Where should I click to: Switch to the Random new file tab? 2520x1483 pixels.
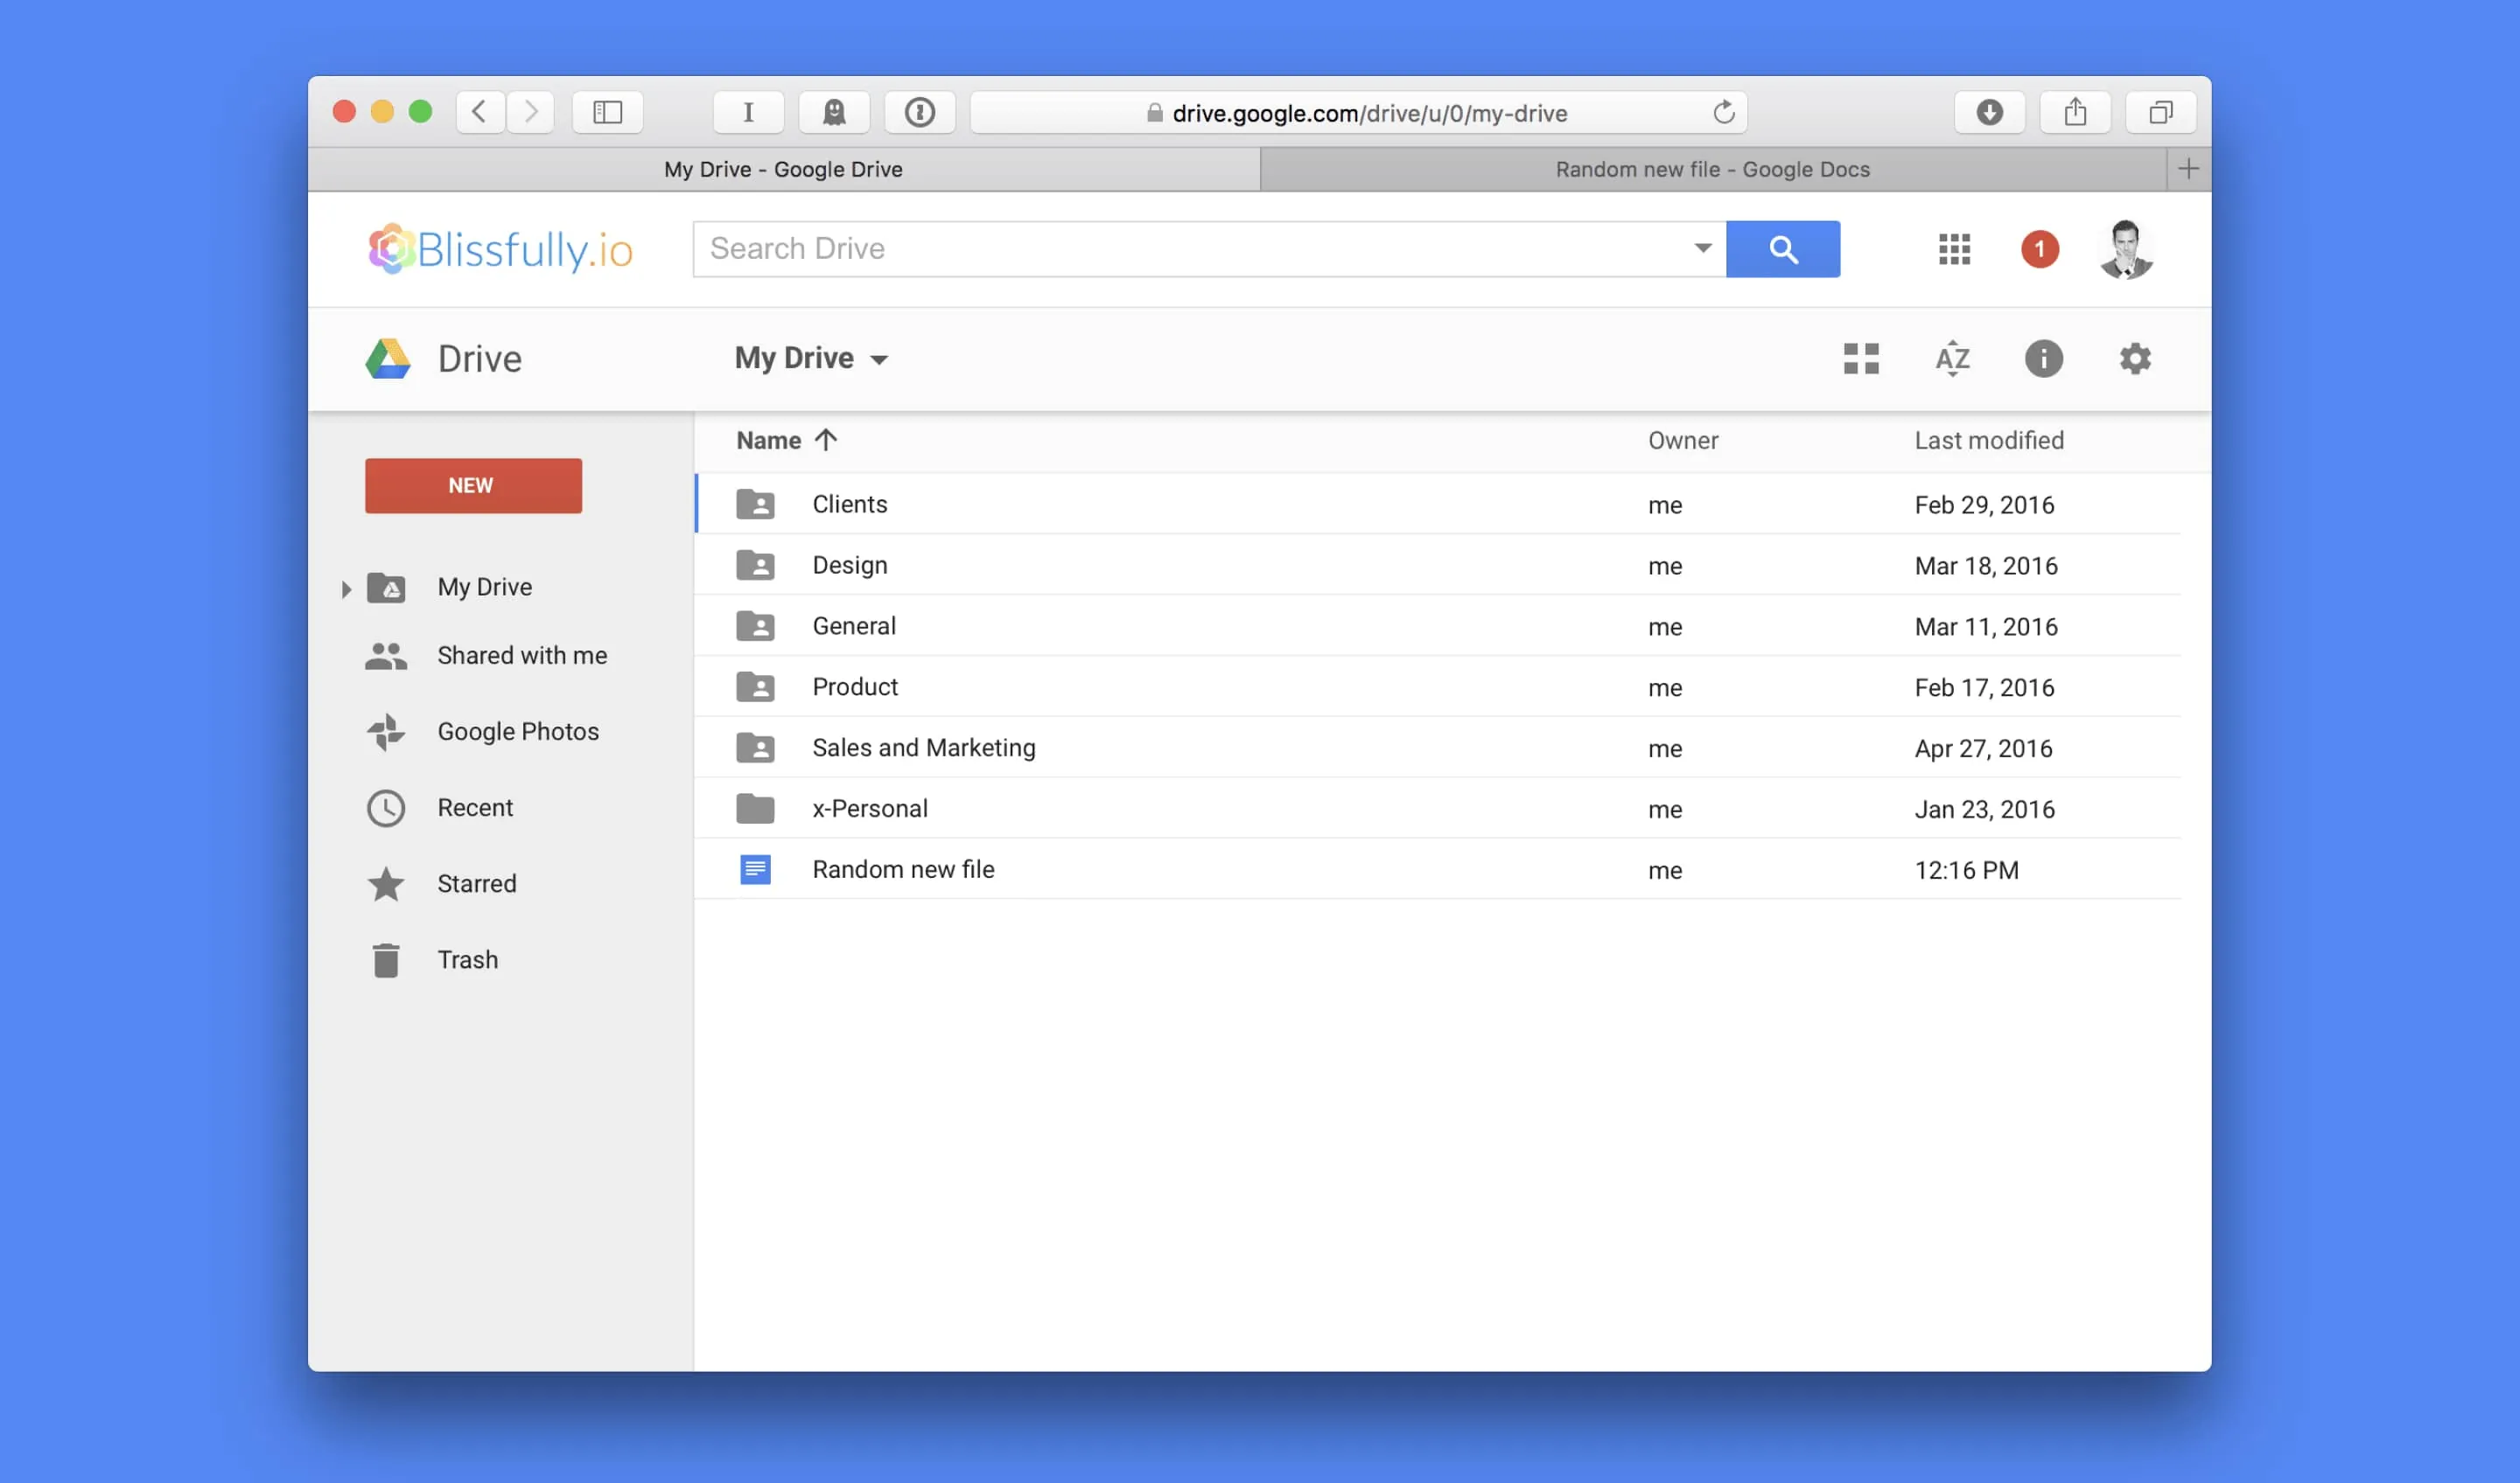pos(1711,169)
